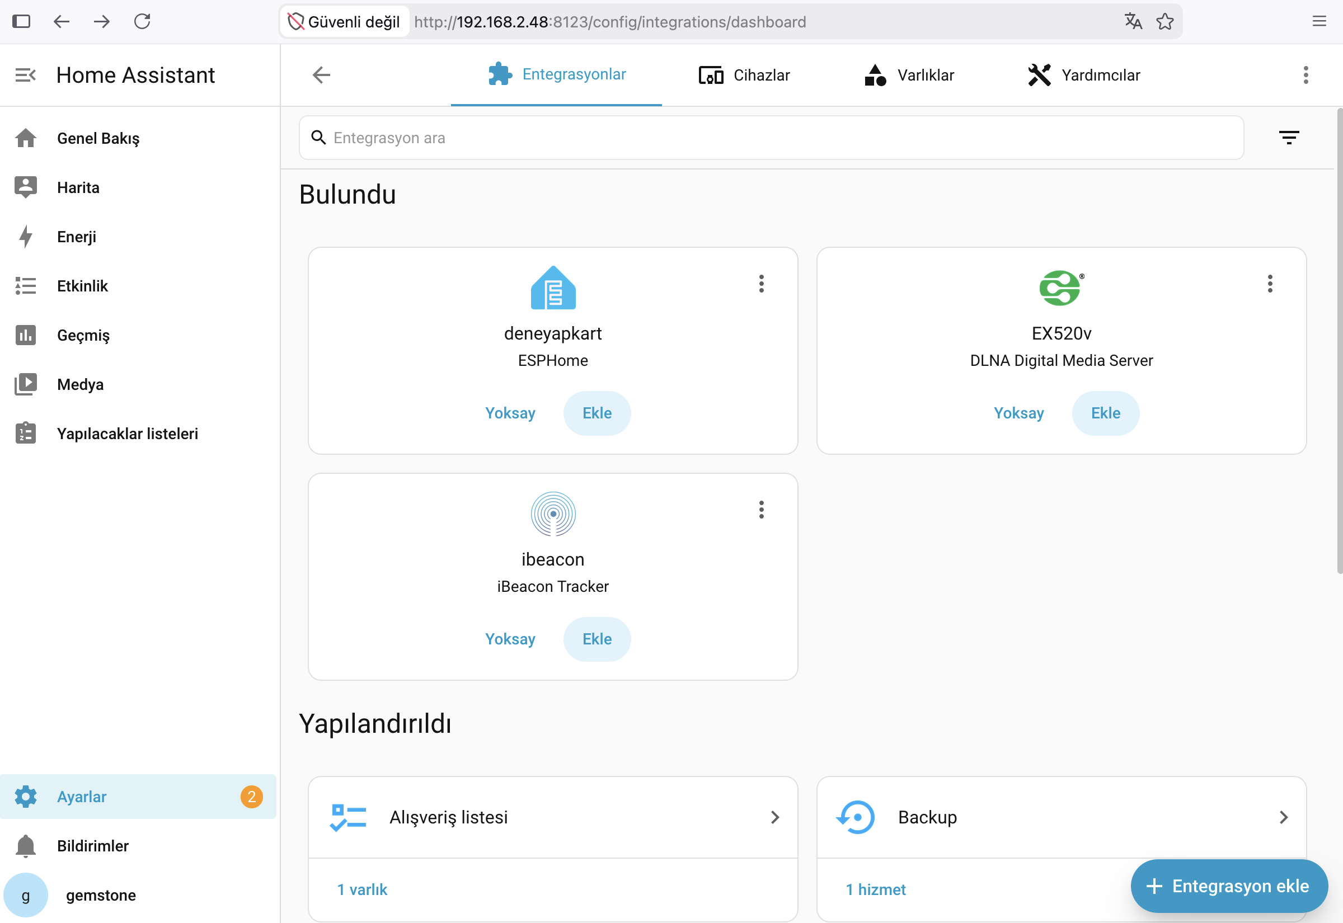Screen dimensions: 1343x923
Task: Click the Home Assistant title
Action: coord(135,75)
